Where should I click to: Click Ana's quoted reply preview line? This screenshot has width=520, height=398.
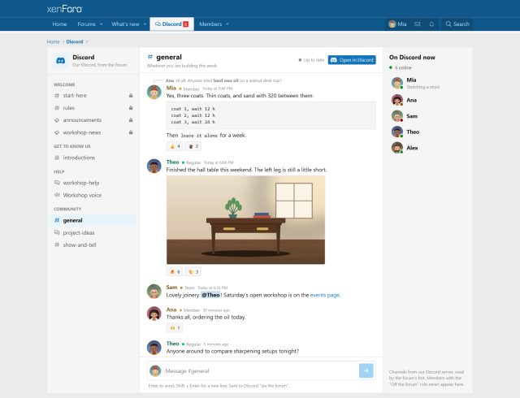223,80
